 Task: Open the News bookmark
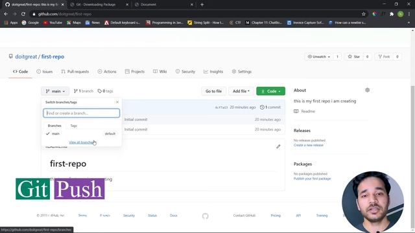click(x=93, y=23)
